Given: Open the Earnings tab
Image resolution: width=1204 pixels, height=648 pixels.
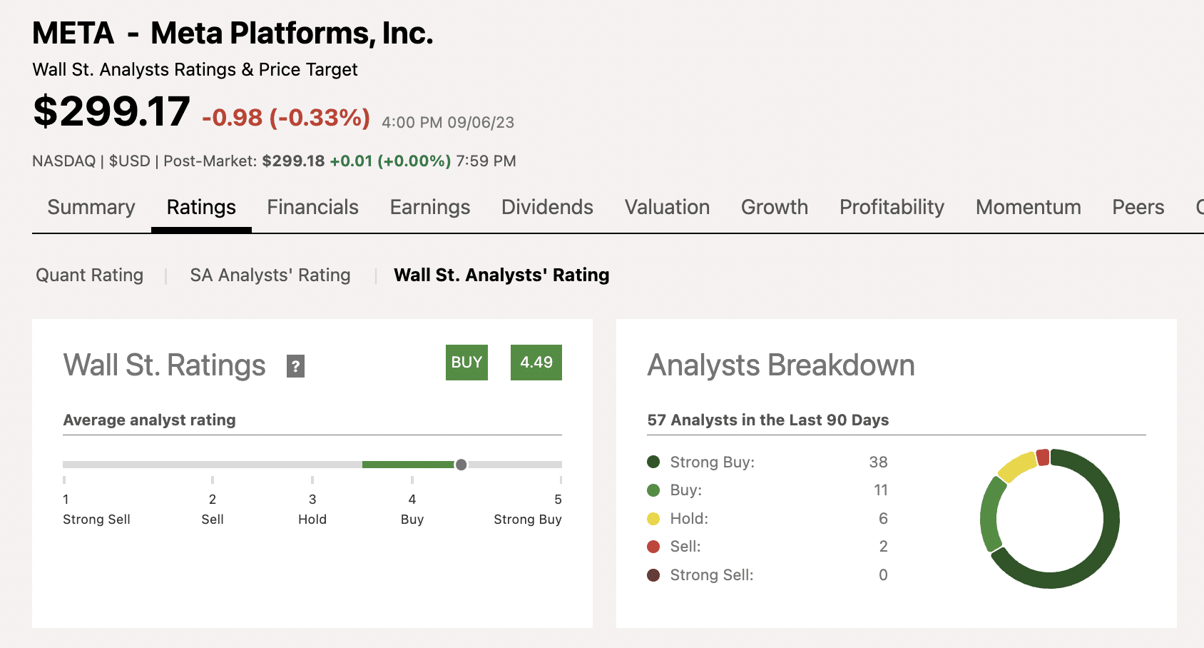Looking at the screenshot, I should pos(430,207).
